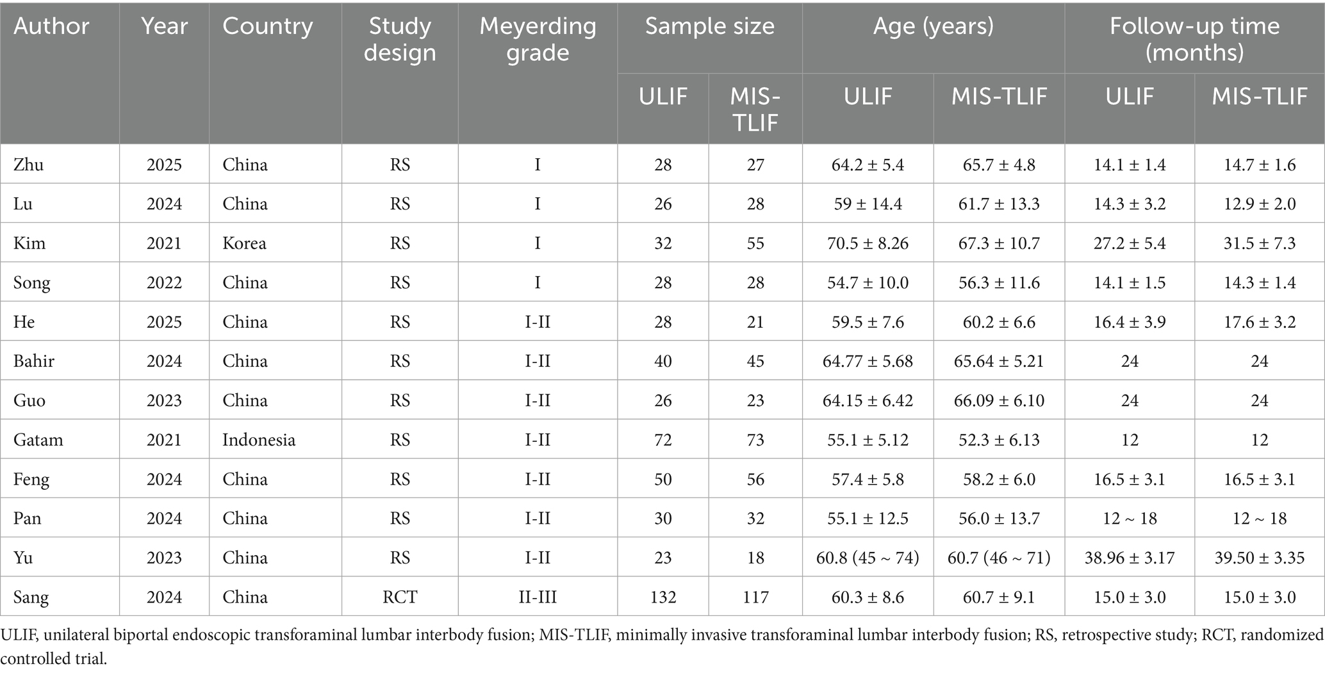Click follow-up value 38.96 ± 3.17
Screen dimensions: 1325x673
click(1130, 558)
